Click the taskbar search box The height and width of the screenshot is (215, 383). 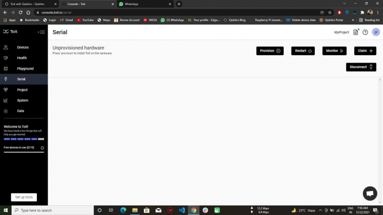point(53,210)
